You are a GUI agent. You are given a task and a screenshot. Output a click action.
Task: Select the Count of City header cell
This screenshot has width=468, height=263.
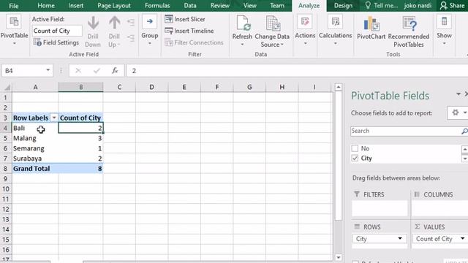pos(81,118)
